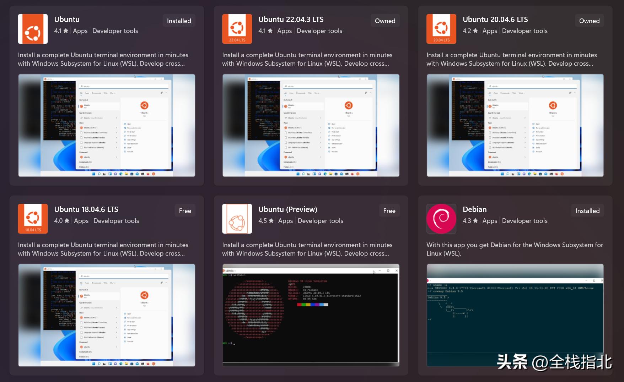Select the "Ubuntu 18.04.6 LTS" title
Viewport: 624px width, 382px height.
coord(86,209)
